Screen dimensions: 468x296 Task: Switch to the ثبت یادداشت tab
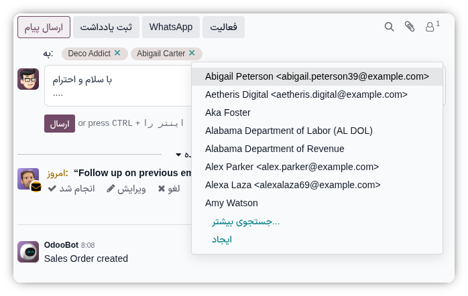(x=106, y=27)
